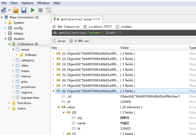
Task: Click the Connect to server toolbar icon
Action: pyautogui.click(x=4, y=10)
